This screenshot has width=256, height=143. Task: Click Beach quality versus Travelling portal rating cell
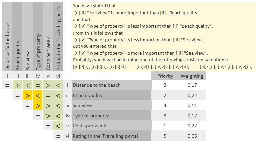[x=58, y=95]
